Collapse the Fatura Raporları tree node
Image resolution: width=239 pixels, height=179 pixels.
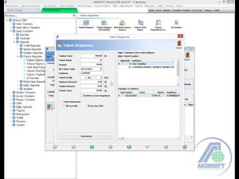click(x=18, y=56)
